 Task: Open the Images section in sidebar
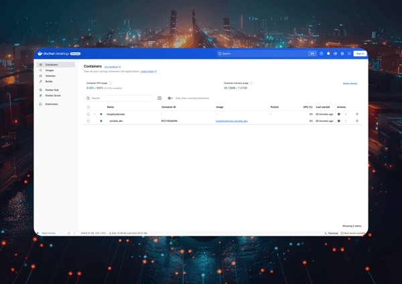click(50, 70)
